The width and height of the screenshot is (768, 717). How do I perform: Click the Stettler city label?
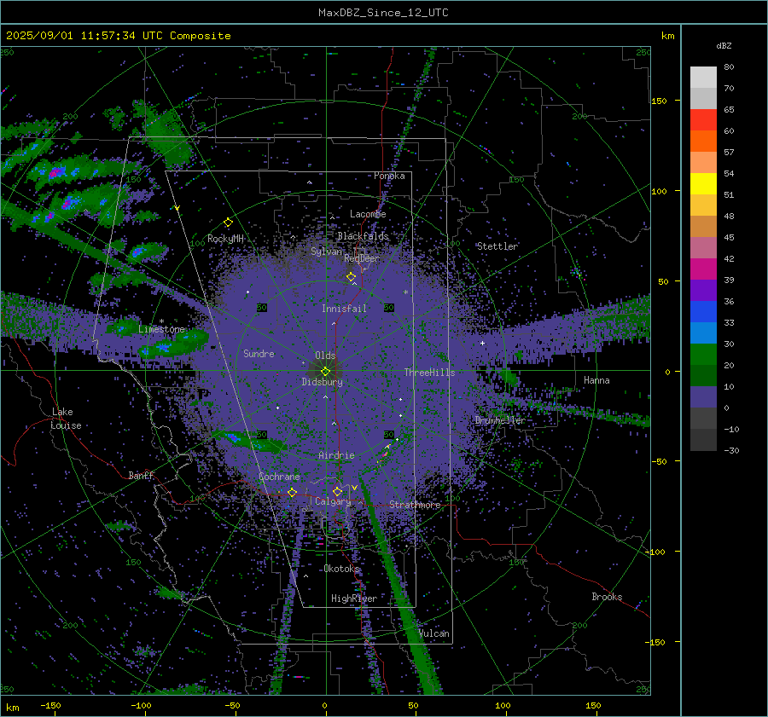[x=497, y=246]
